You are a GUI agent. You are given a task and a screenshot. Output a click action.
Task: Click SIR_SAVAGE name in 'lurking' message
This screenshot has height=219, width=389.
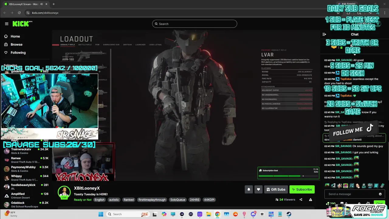(343, 152)
